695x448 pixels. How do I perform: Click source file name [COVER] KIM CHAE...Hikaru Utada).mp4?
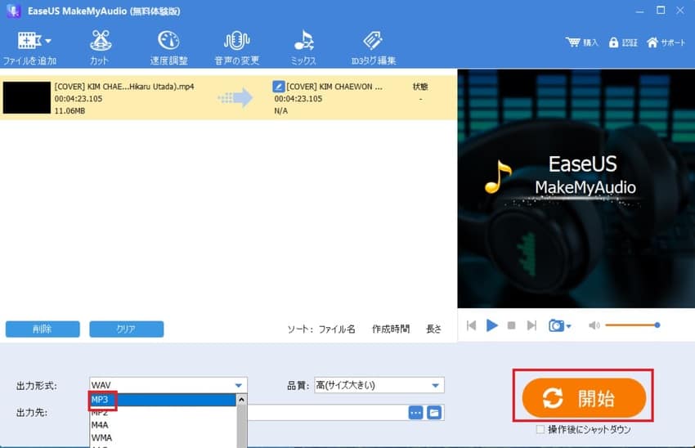[x=124, y=87]
